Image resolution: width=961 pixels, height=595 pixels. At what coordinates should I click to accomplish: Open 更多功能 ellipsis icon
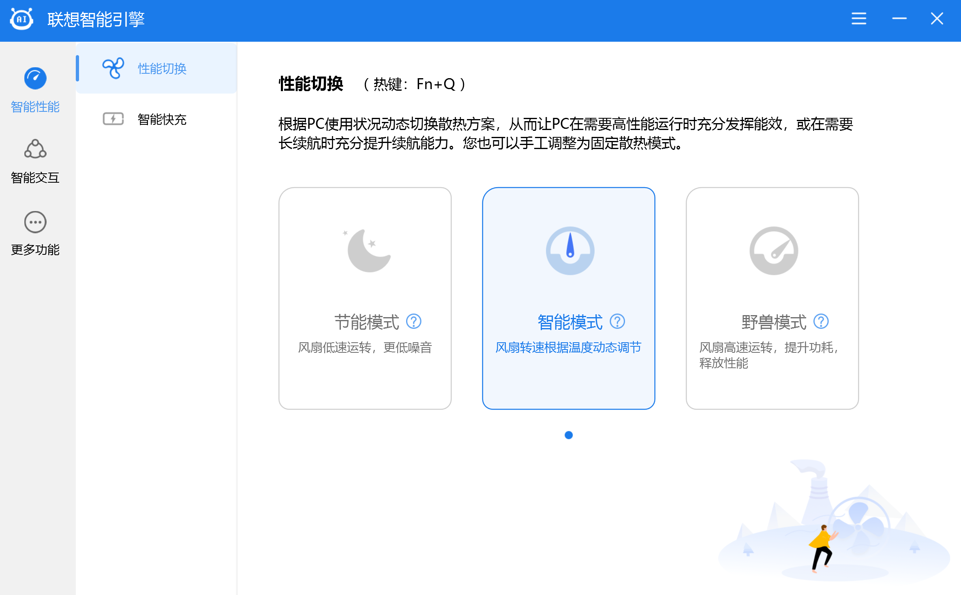pos(35,222)
